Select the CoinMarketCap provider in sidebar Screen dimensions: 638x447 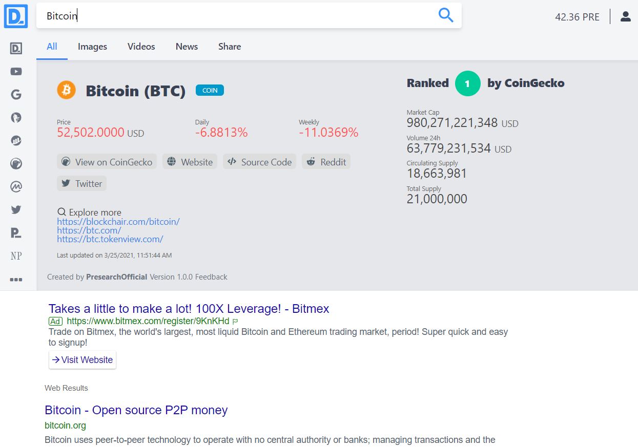(x=16, y=186)
